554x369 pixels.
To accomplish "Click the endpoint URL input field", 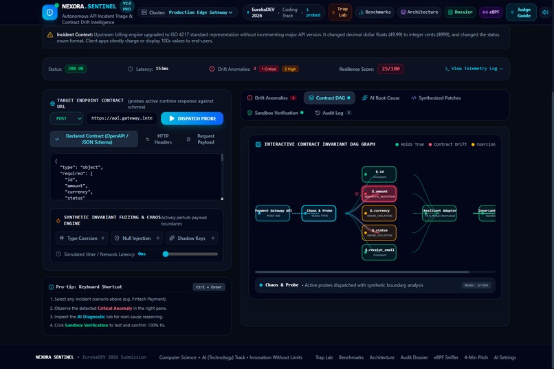I will tap(122, 118).
